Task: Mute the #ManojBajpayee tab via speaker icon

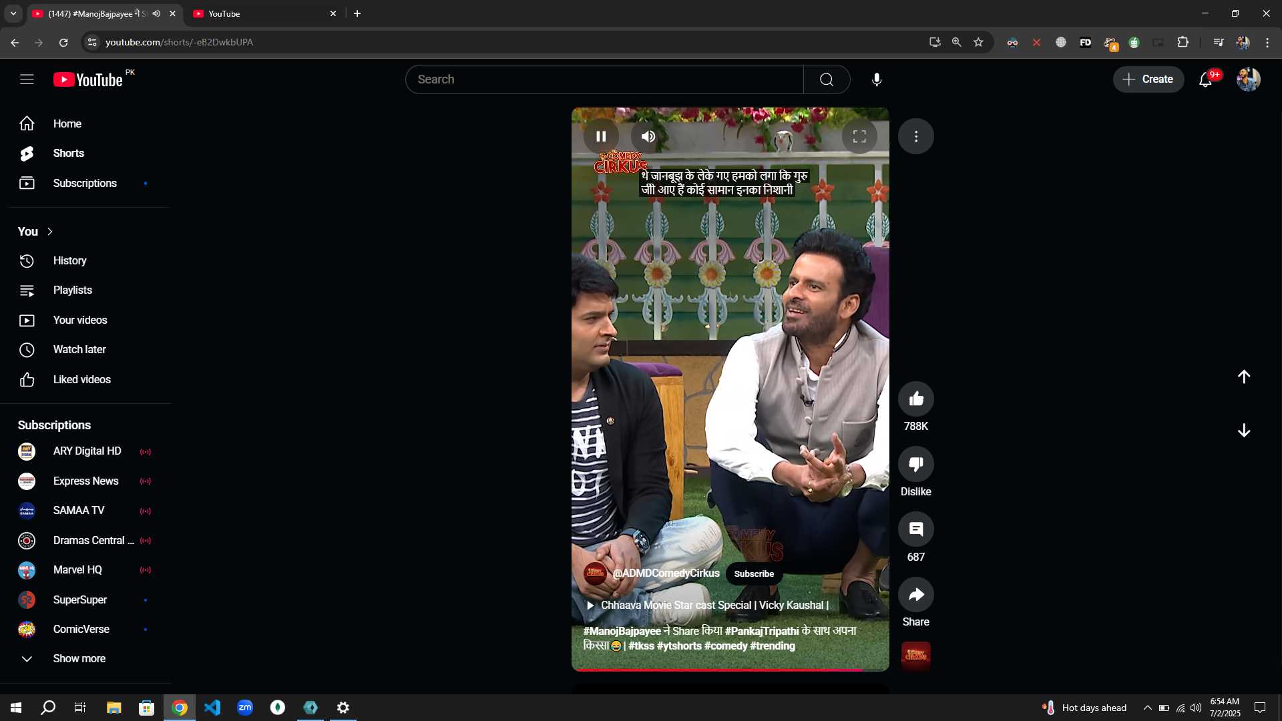Action: click(x=157, y=13)
